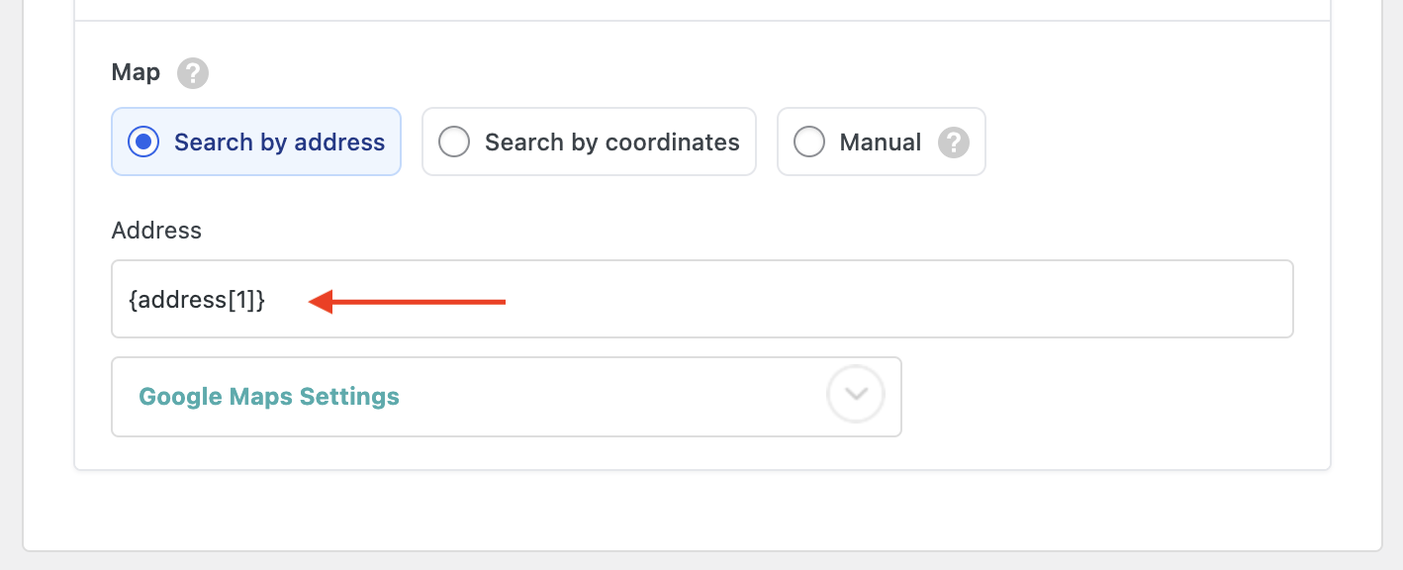Viewport: 1403px width, 570px height.
Task: Click the Google Maps Settings heading text
Action: tap(269, 397)
